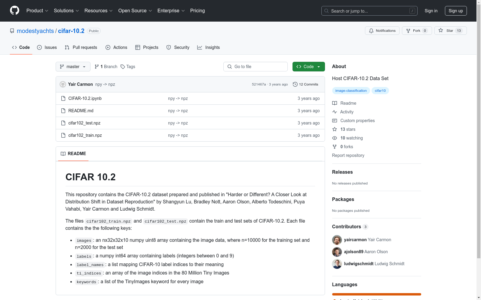Open yaircarmon contributor avatar

[337, 240]
